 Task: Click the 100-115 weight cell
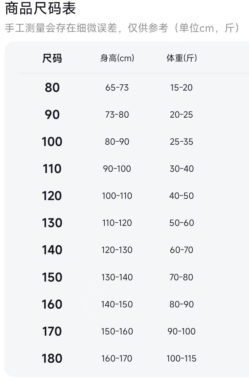(182, 359)
